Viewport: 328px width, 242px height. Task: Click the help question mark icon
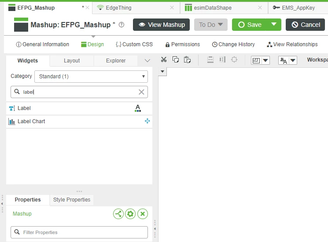point(122,25)
